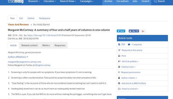Switch to the Article tab
This screenshot has width=173, height=99.
pos(13,45)
